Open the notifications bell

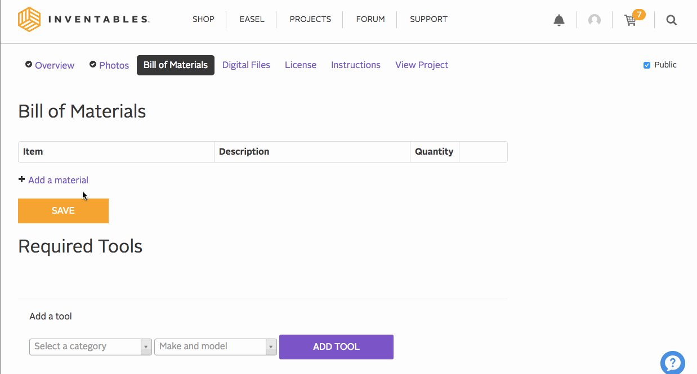point(559,20)
